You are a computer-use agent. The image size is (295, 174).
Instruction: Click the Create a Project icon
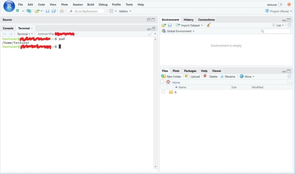coord(29,11)
